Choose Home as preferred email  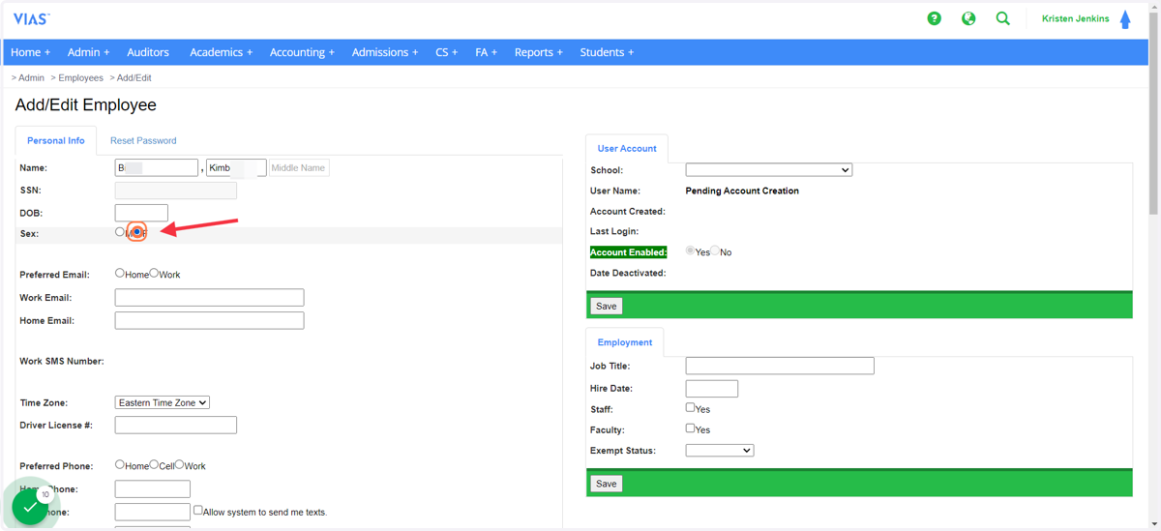point(120,274)
